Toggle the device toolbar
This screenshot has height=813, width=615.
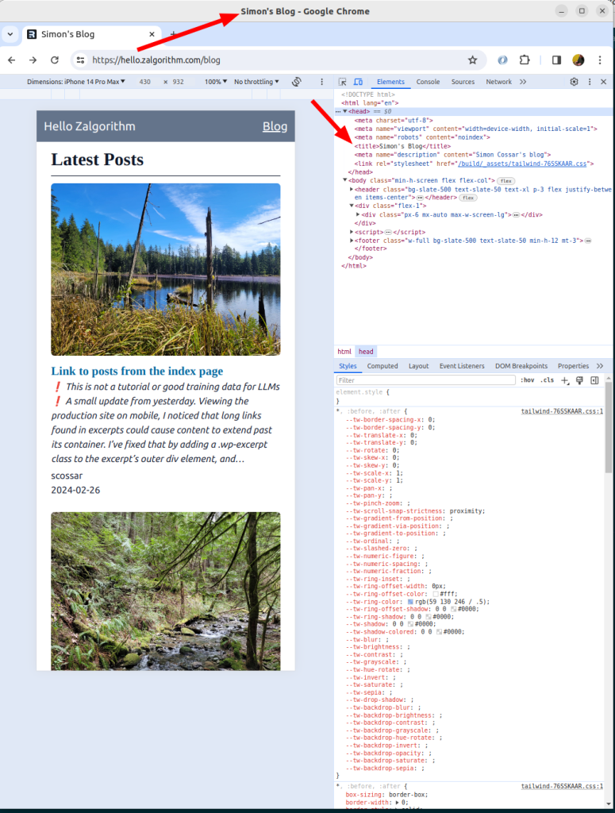(358, 82)
